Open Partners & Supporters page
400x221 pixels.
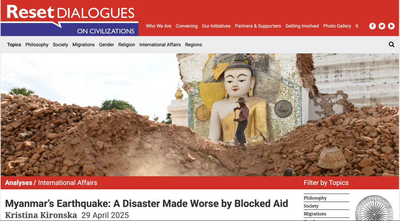pos(258,26)
